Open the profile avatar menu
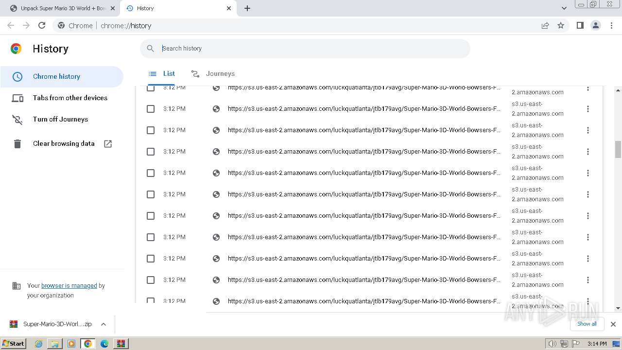The width and height of the screenshot is (622, 350). (595, 26)
